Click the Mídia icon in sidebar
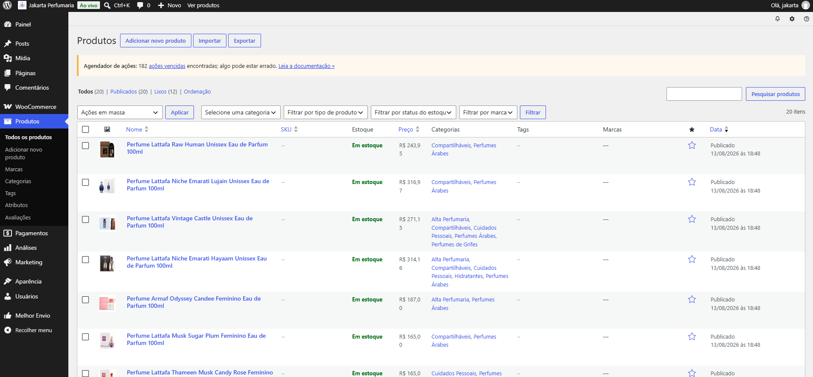This screenshot has height=377, width=813. (x=8, y=58)
